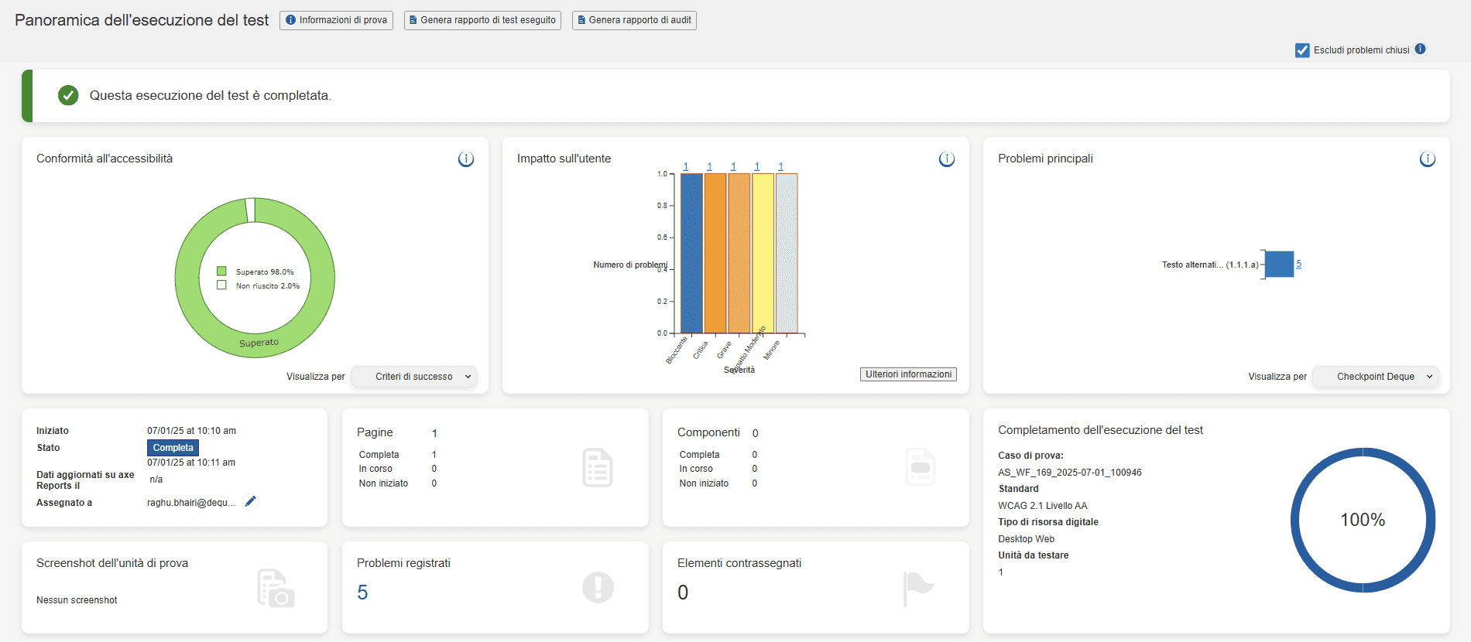
Task: Click the Screenshot dell'unità di prova camera icon
Action: coord(276,589)
